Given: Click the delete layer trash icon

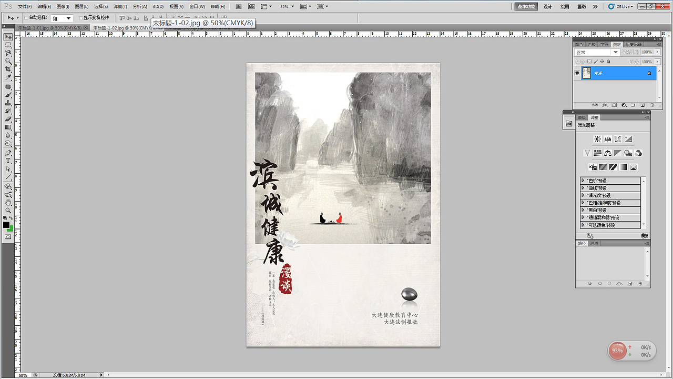Looking at the screenshot, I should click(x=652, y=105).
